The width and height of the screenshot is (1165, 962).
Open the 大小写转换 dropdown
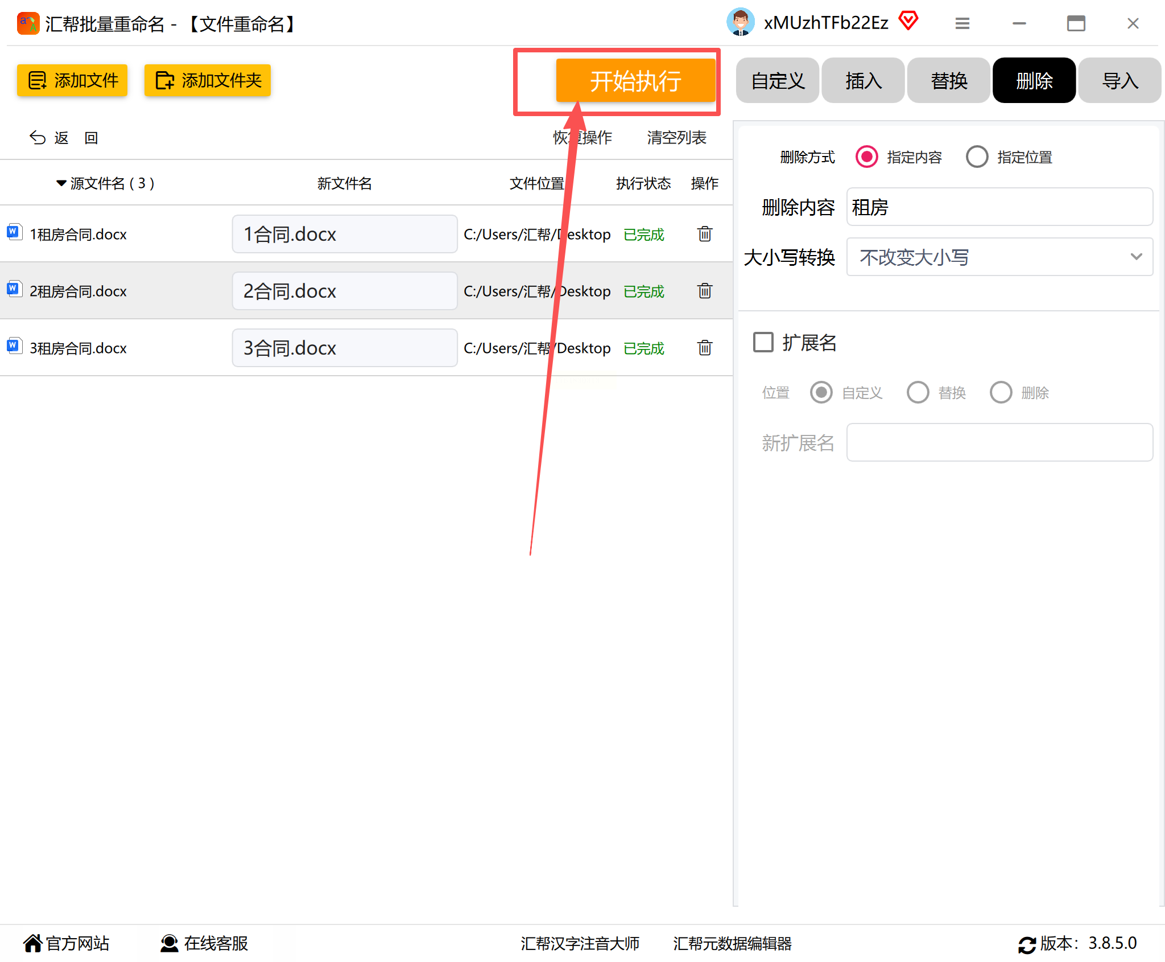tap(999, 257)
